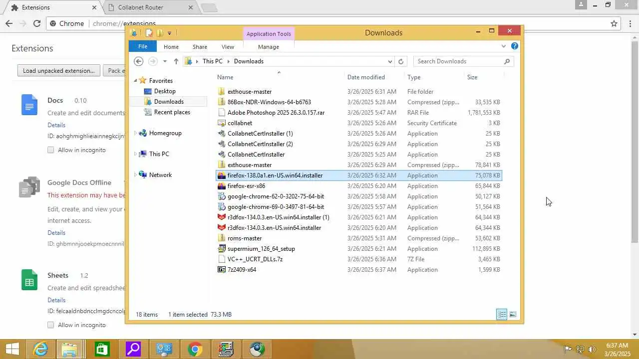Select Recent places in the navigation pane
Viewport: 639px width, 359px height.
tap(172, 112)
